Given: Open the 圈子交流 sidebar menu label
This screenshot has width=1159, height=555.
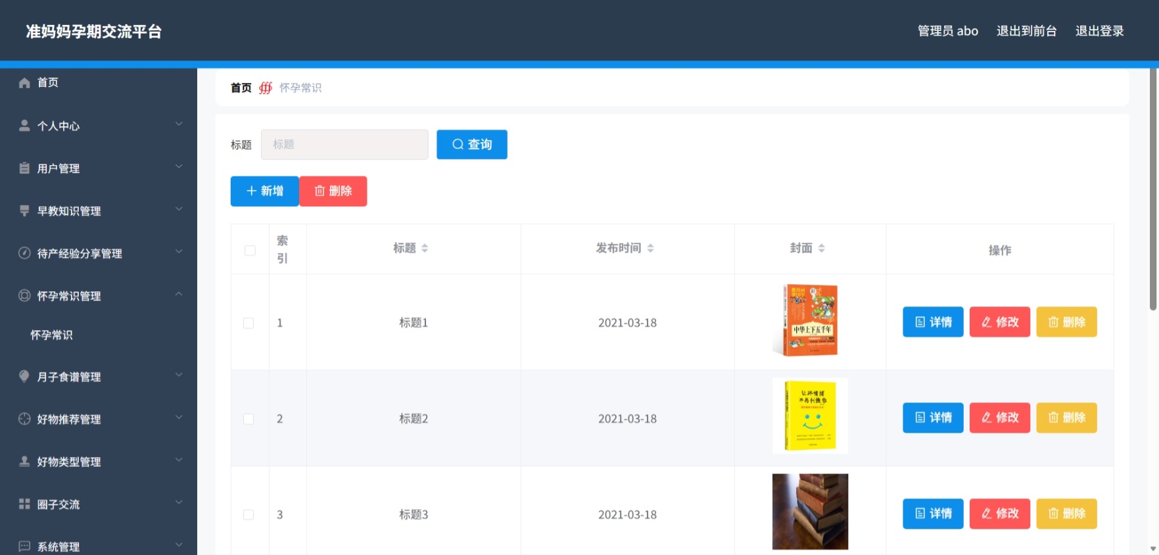Looking at the screenshot, I should (59, 505).
